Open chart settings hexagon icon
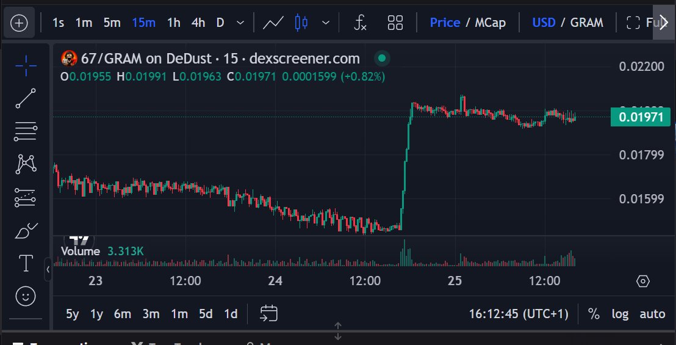This screenshot has width=676, height=345. coord(643,281)
